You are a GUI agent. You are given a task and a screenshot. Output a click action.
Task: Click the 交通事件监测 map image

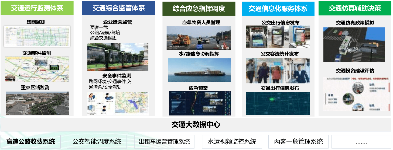(x=37, y=69)
